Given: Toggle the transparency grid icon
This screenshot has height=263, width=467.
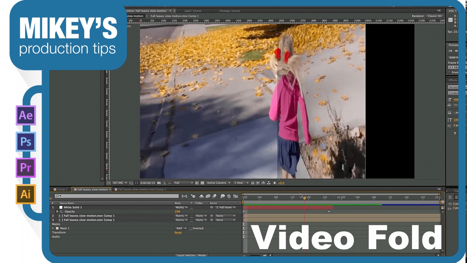Looking at the screenshot, I should [202, 183].
